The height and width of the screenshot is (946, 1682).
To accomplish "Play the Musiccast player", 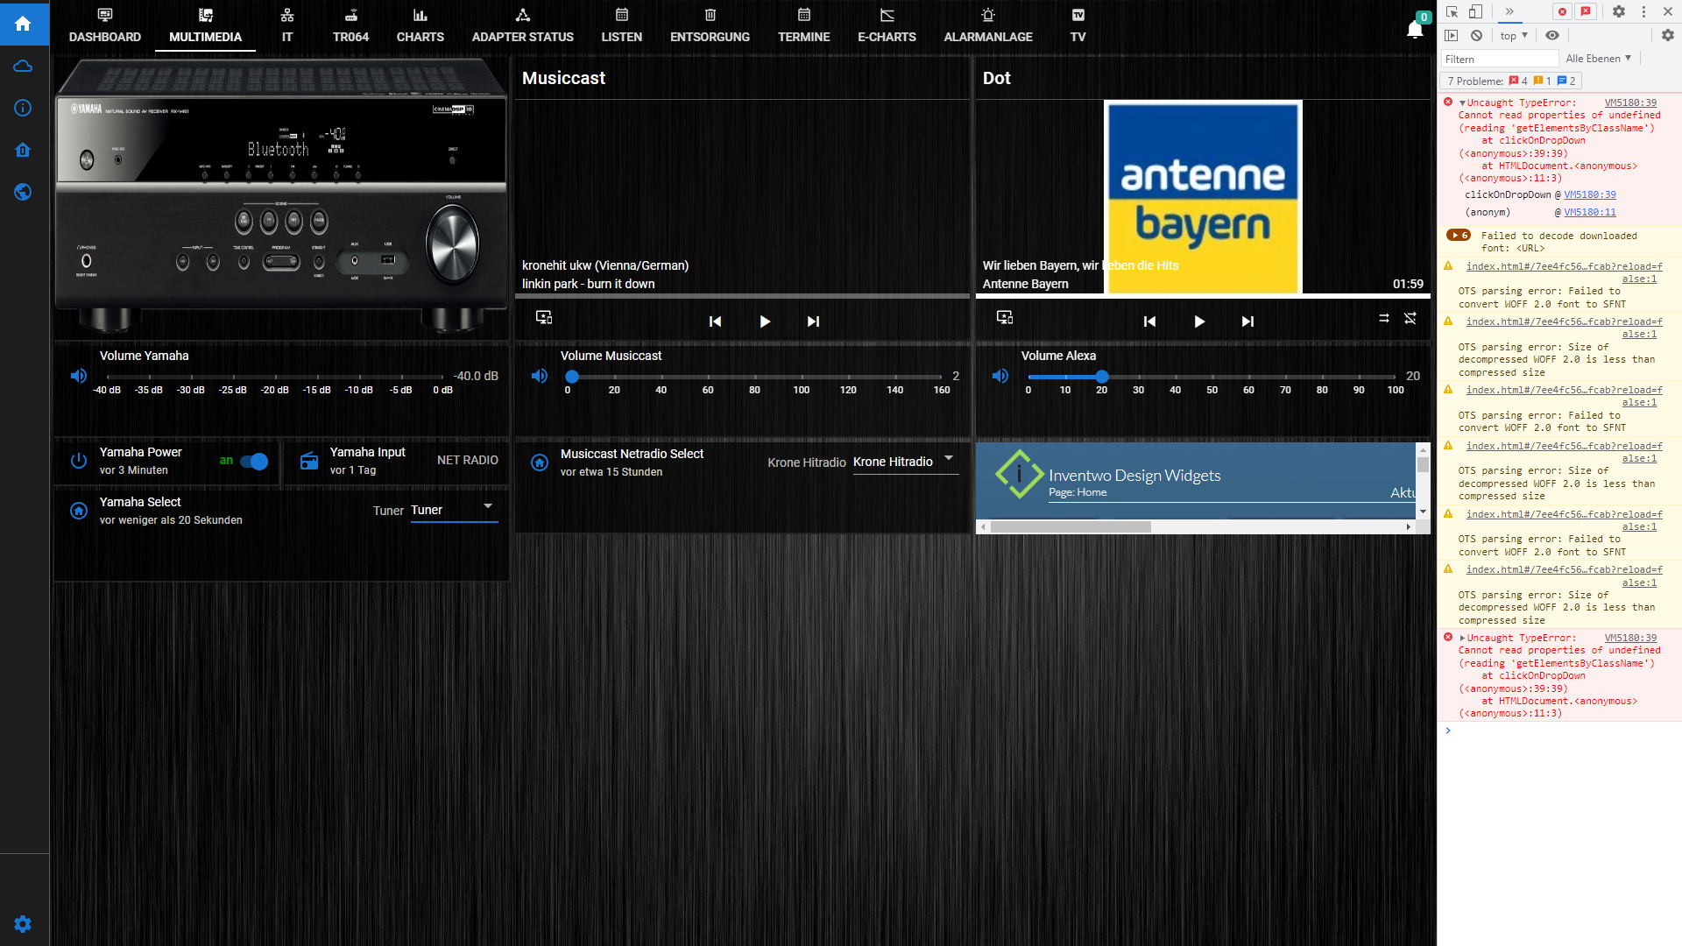I will (x=765, y=321).
